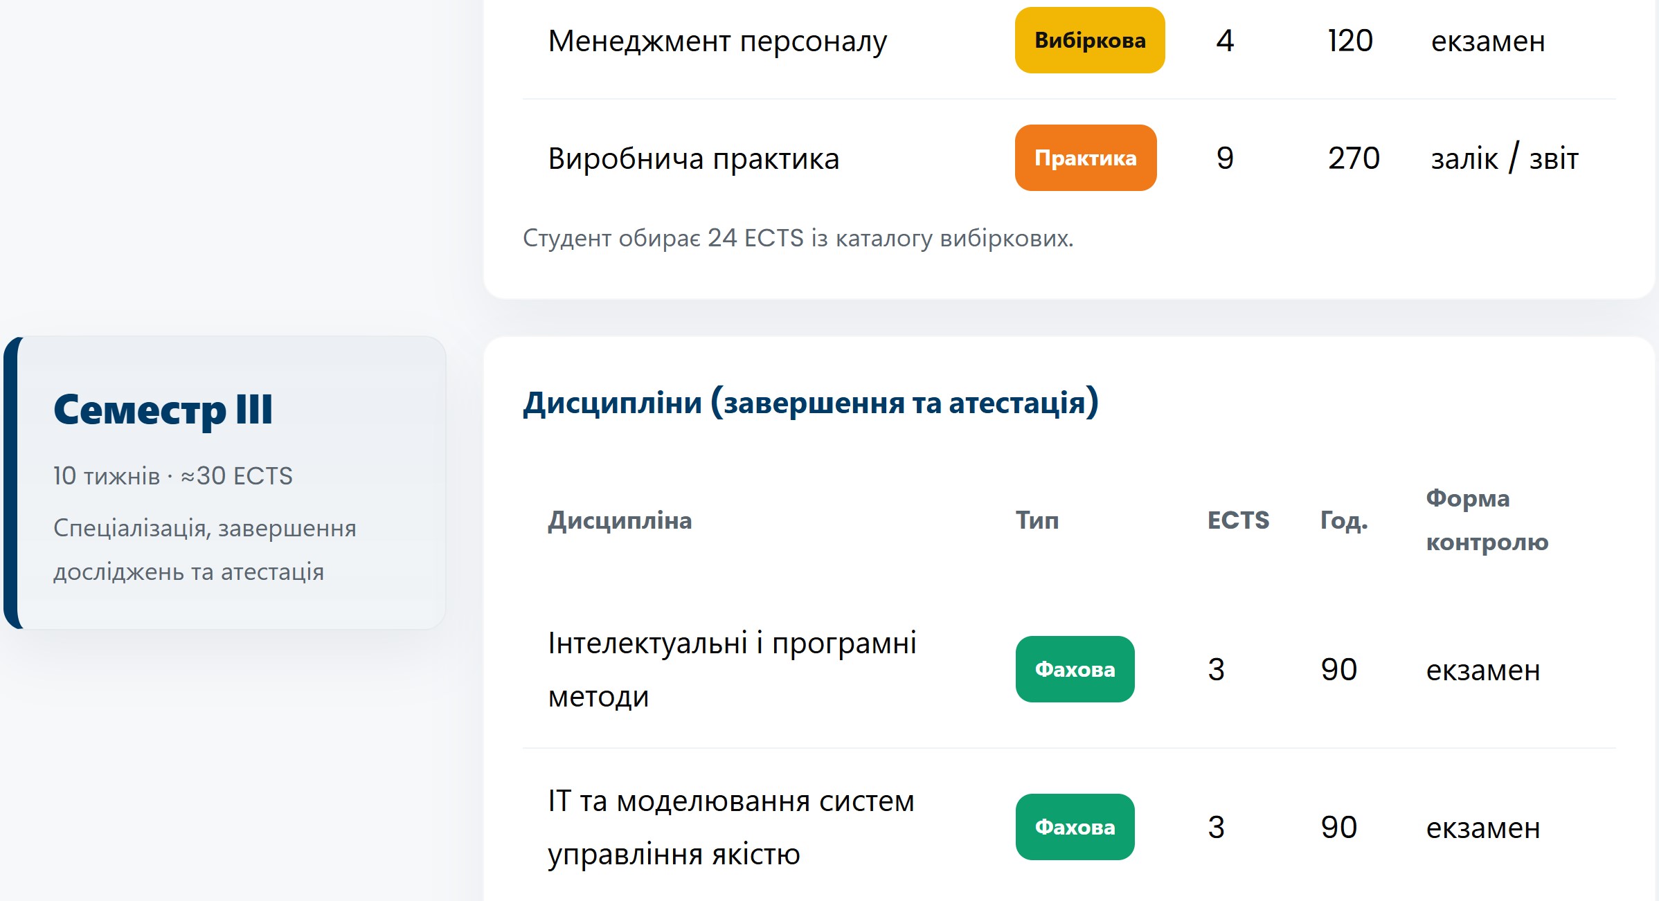Viewport: 1659px width, 901px height.
Task: Click the orange Практика badge
Action: (x=1085, y=158)
